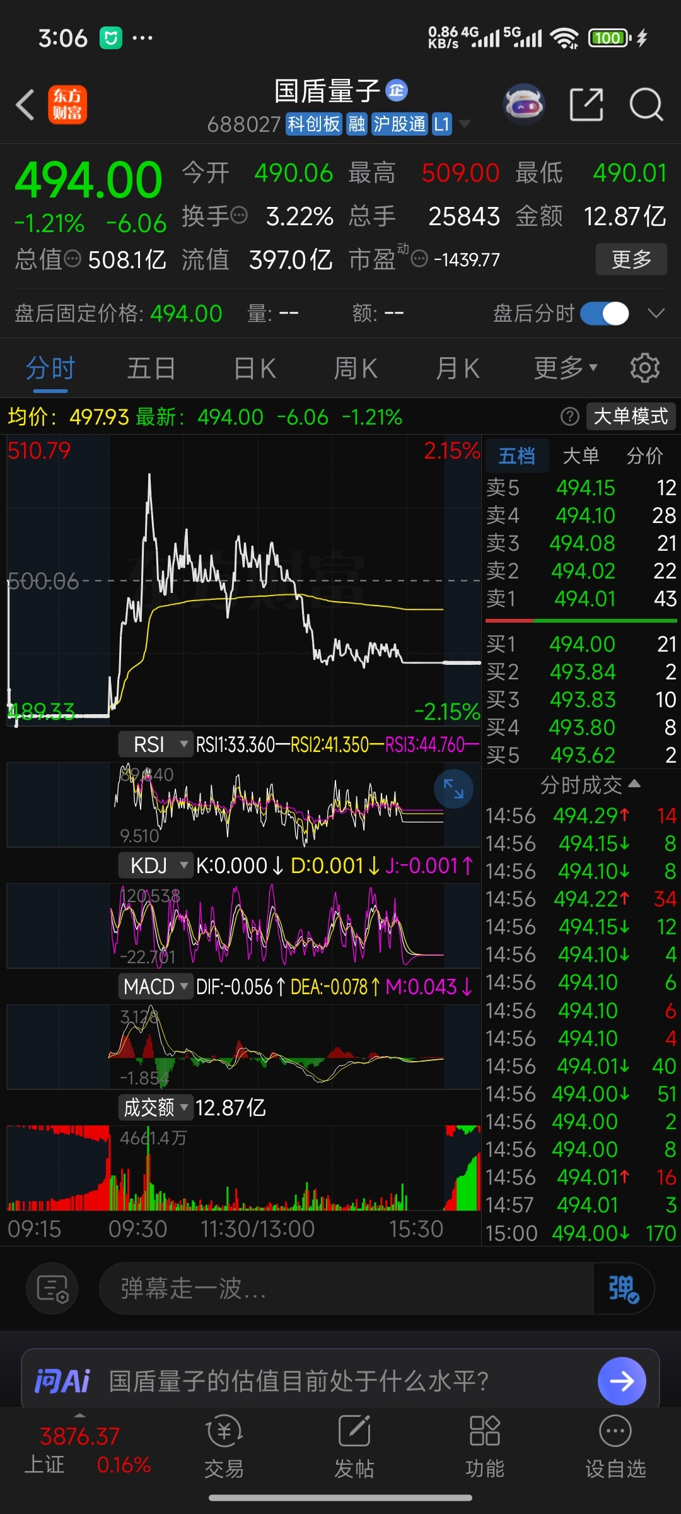
Task: Open KDJ indicator dropdown
Action: tap(155, 866)
